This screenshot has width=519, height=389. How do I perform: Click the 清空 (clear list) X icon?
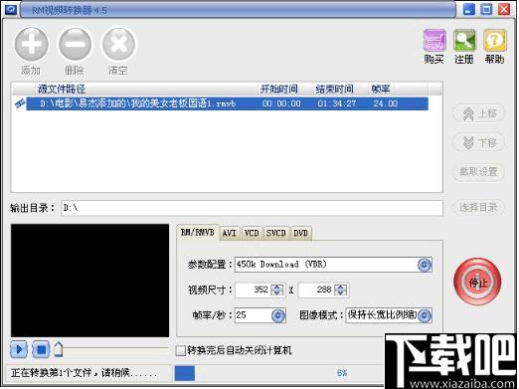click(118, 44)
